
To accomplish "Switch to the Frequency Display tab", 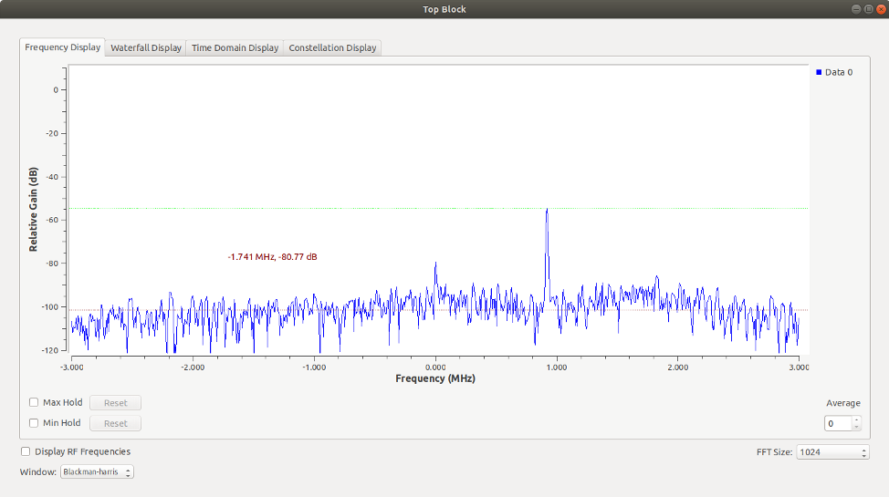I will tap(62, 47).
